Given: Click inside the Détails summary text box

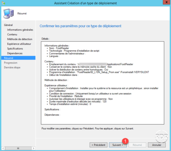Looking at the screenshot, I should click(x=102, y=83).
